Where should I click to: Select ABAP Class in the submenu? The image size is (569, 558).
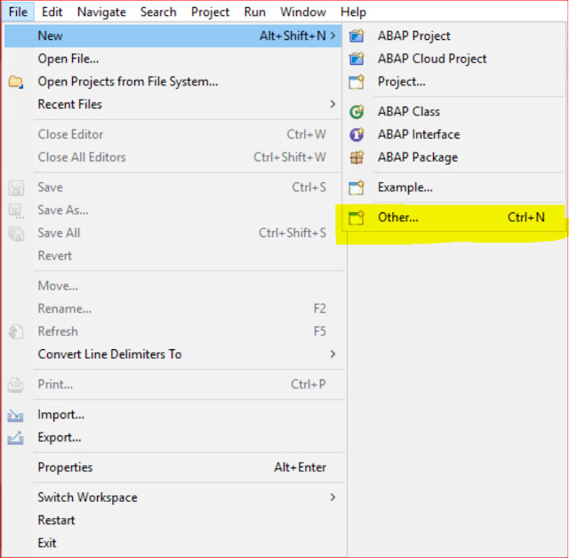click(455, 111)
